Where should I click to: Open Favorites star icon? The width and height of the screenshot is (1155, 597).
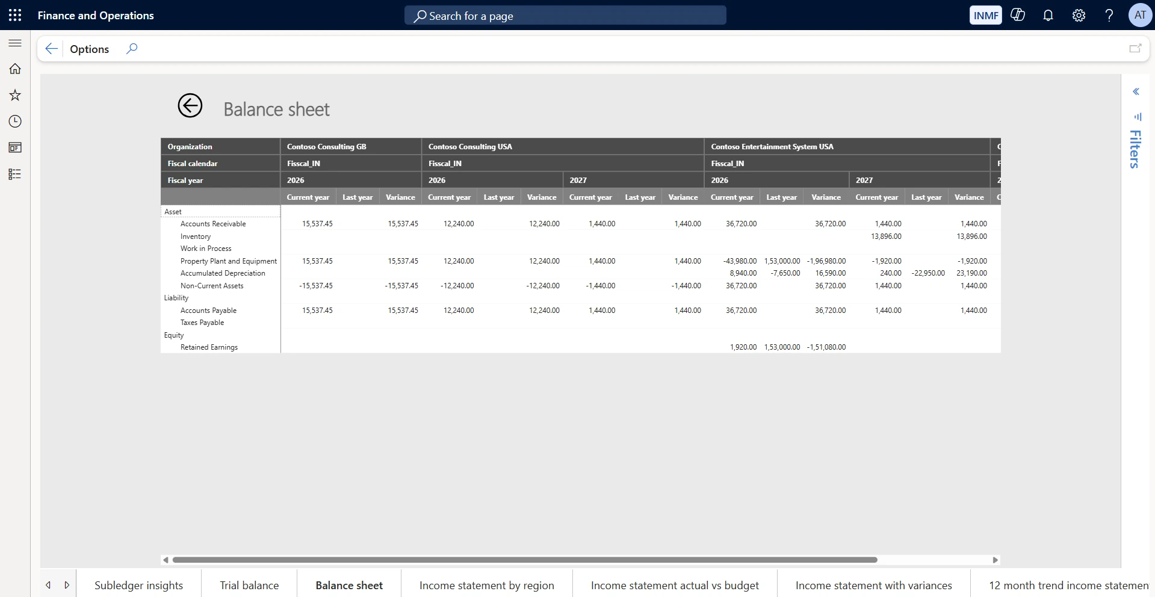click(x=15, y=95)
